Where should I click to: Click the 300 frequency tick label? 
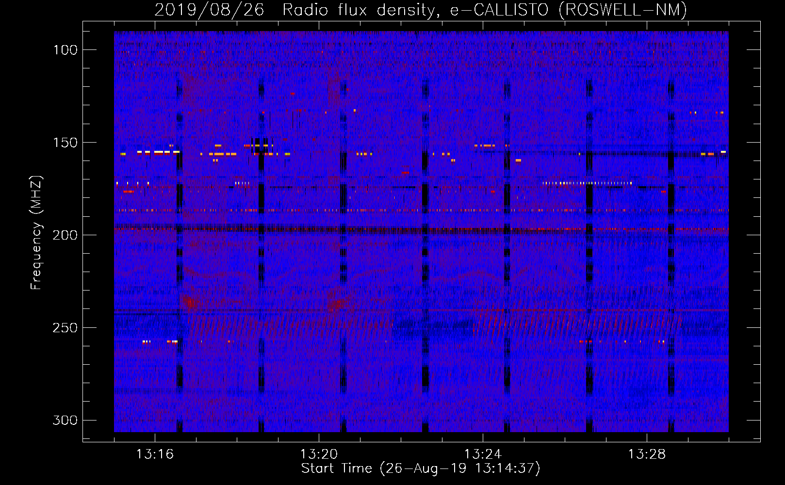click(65, 420)
